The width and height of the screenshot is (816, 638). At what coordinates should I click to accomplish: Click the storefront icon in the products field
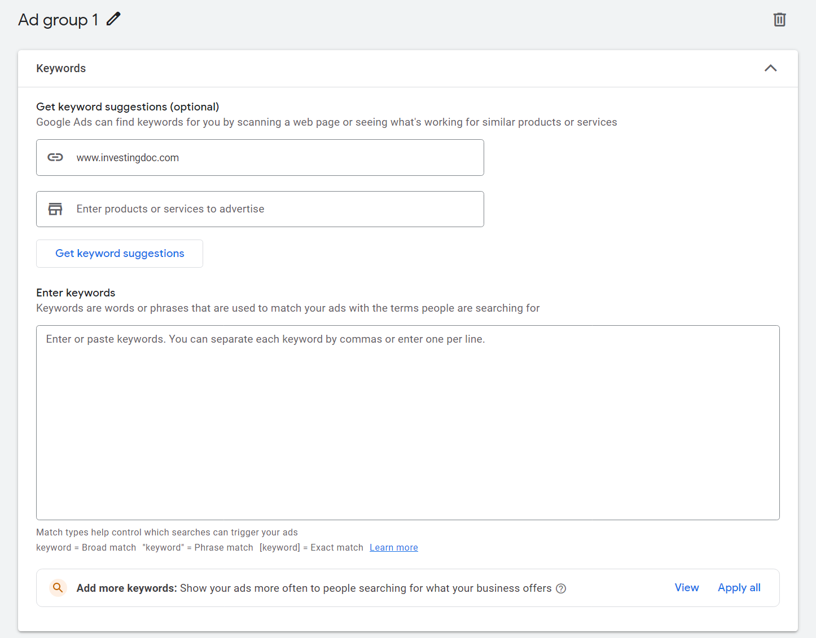tap(55, 209)
